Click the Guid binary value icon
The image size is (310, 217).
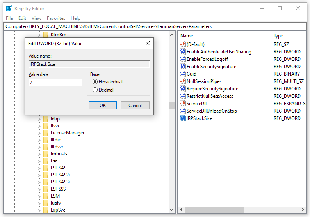click(182, 74)
